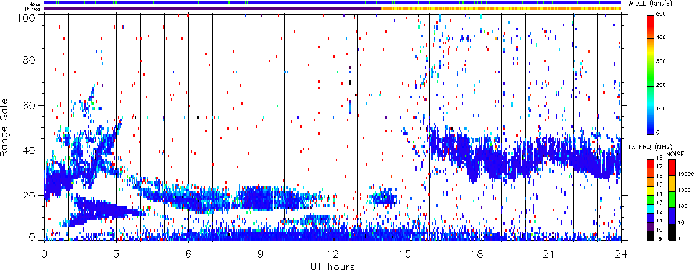
Task: Click x-axis tick label "21" on UT hours axis
Action: click(549, 254)
